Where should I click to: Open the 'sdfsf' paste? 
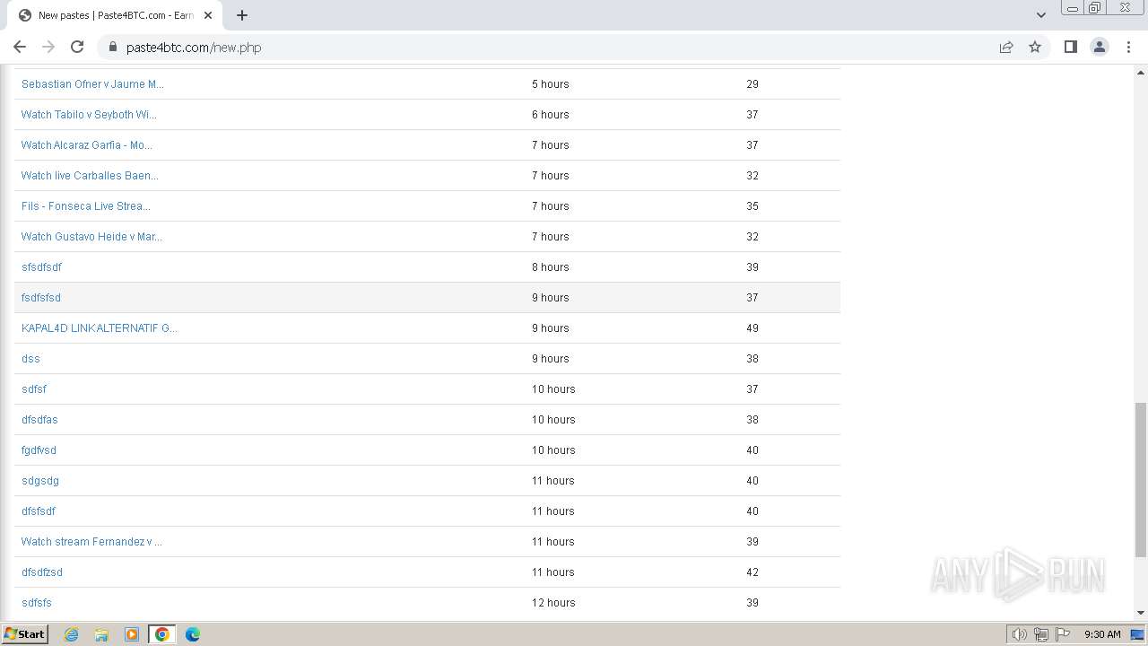pos(34,389)
